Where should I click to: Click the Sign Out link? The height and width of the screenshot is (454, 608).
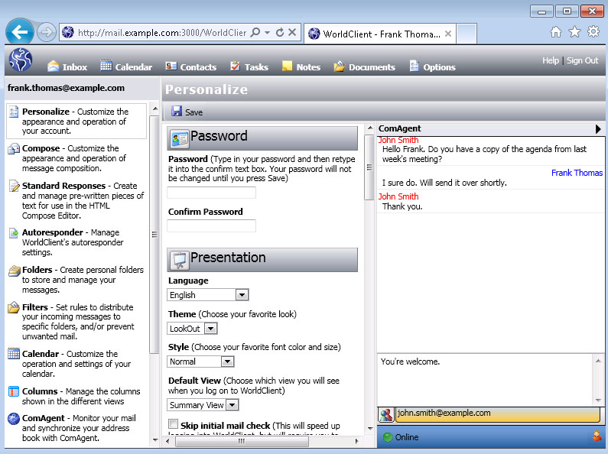coord(582,60)
